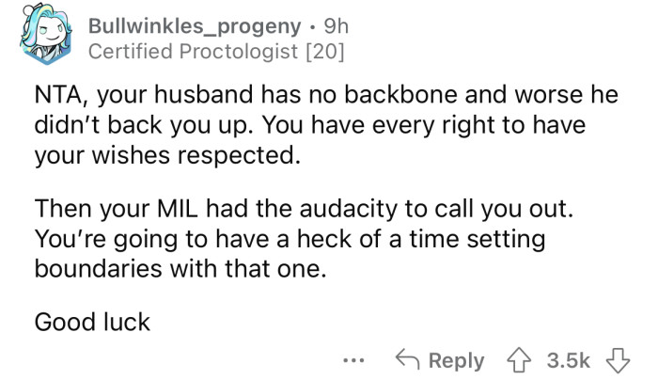Screen dimensions: 658x380
Task: Click the line "your wishes respected."
Action: point(168,155)
